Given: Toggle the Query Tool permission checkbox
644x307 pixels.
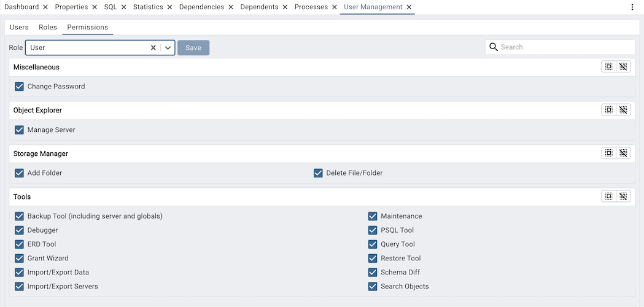Looking at the screenshot, I should (x=373, y=244).
